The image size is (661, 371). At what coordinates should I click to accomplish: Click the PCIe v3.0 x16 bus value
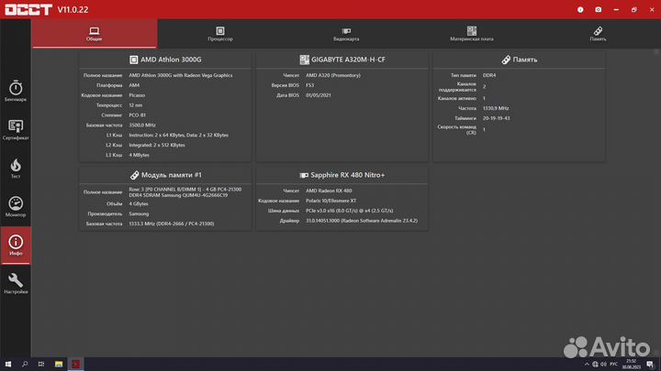coord(350,211)
